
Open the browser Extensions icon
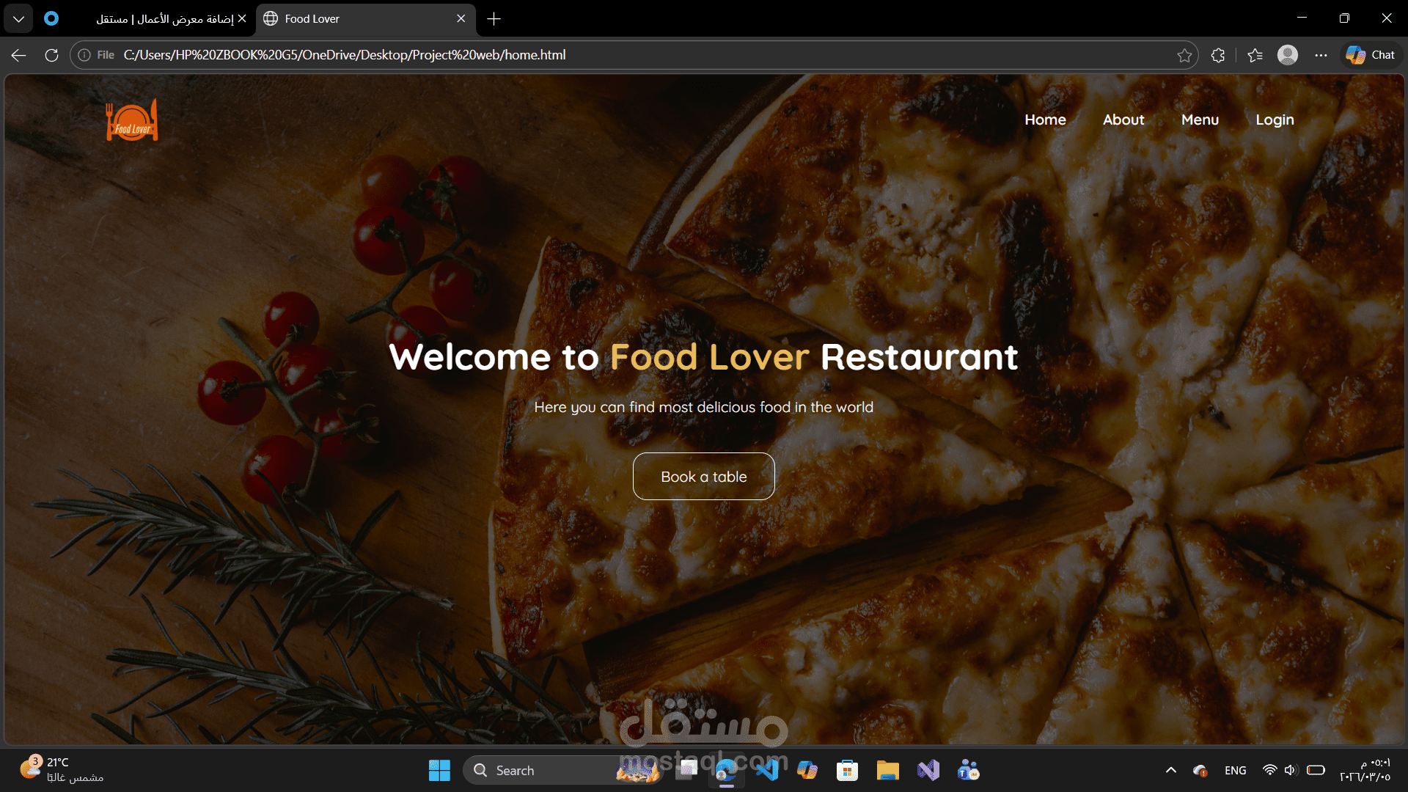click(x=1218, y=55)
